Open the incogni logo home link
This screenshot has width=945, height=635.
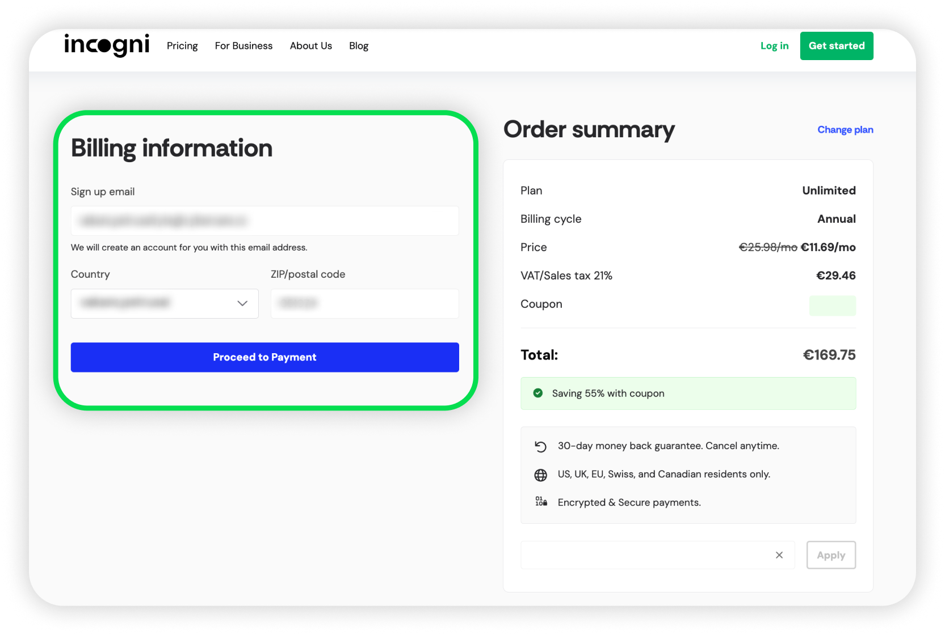coord(107,45)
